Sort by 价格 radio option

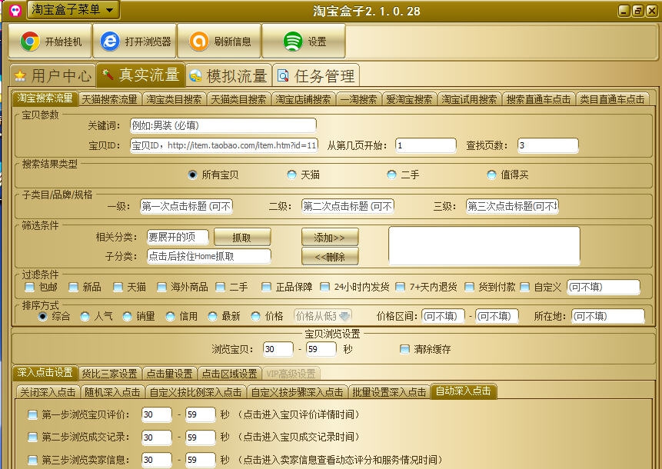[255, 316]
